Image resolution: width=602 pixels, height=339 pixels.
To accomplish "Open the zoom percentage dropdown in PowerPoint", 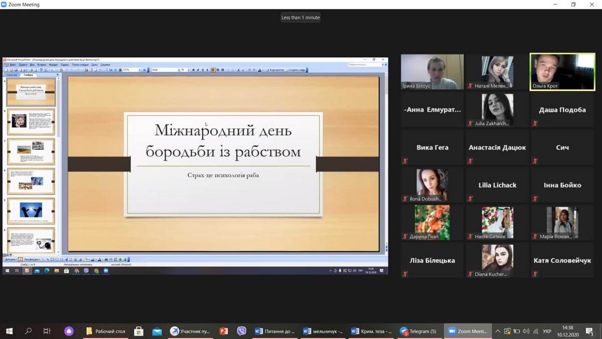I will pos(139,70).
